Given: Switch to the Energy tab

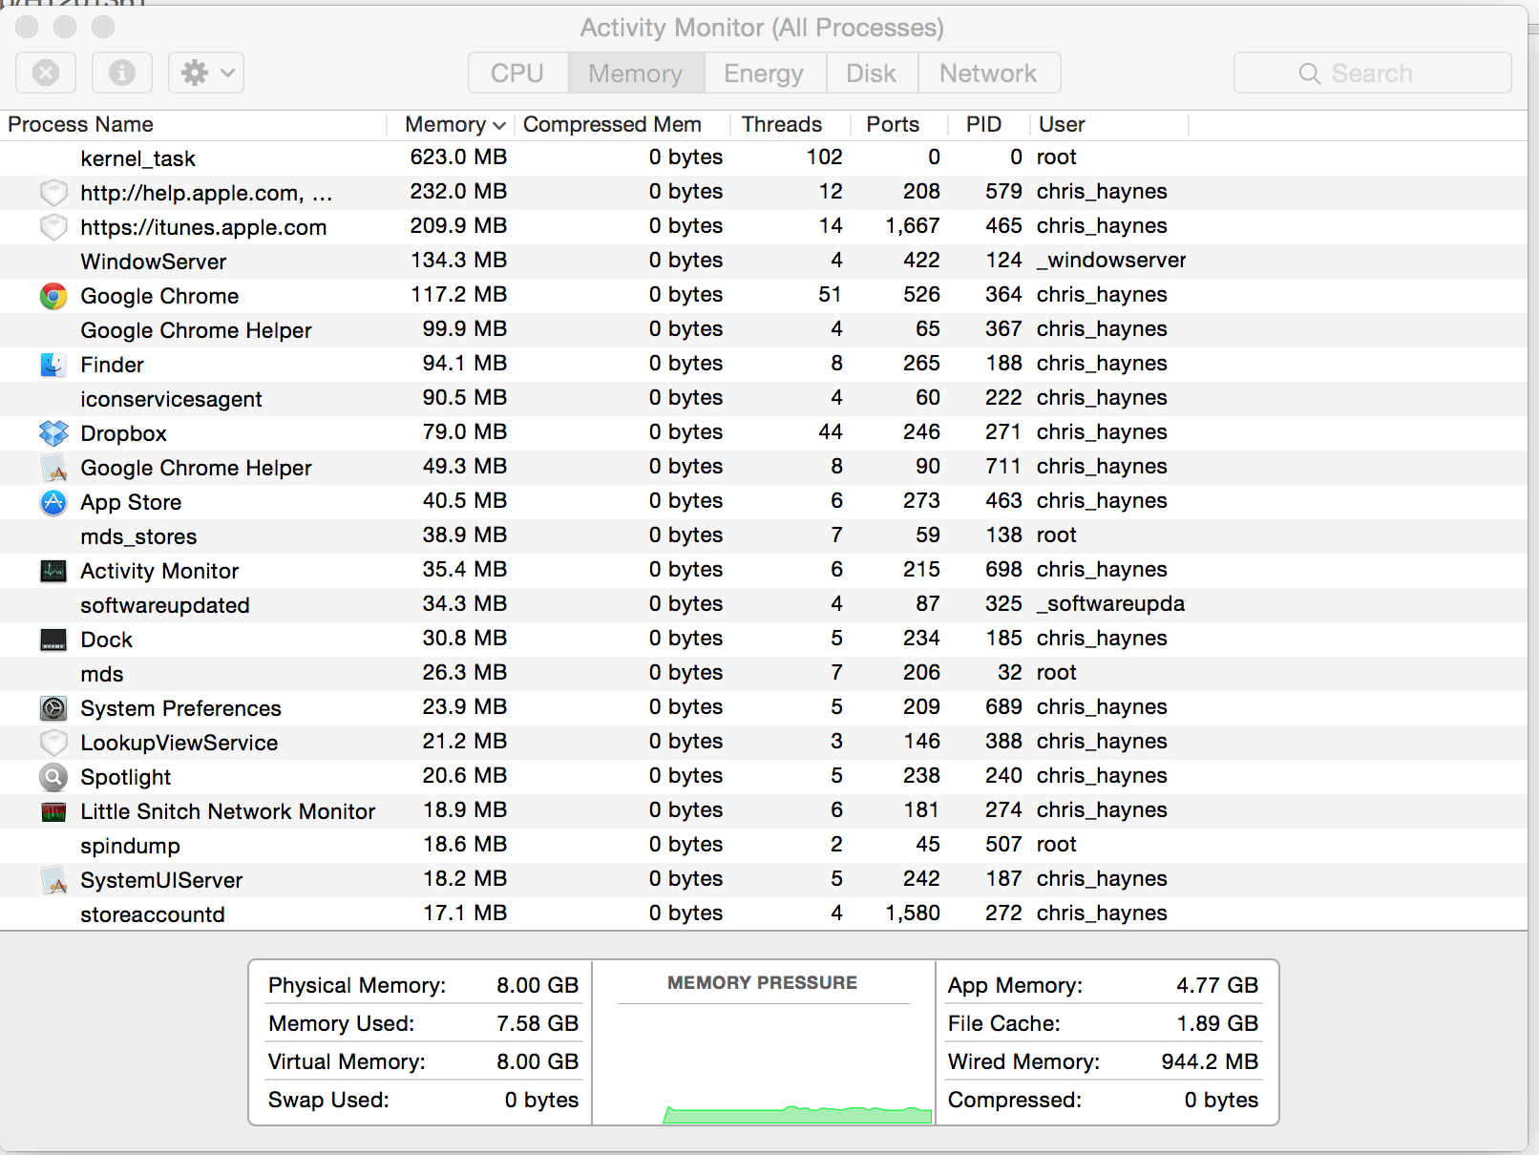Looking at the screenshot, I should pyautogui.click(x=764, y=73).
